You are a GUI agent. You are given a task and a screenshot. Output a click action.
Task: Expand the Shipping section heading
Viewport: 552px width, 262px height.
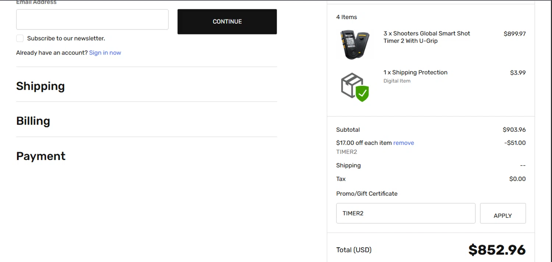40,86
